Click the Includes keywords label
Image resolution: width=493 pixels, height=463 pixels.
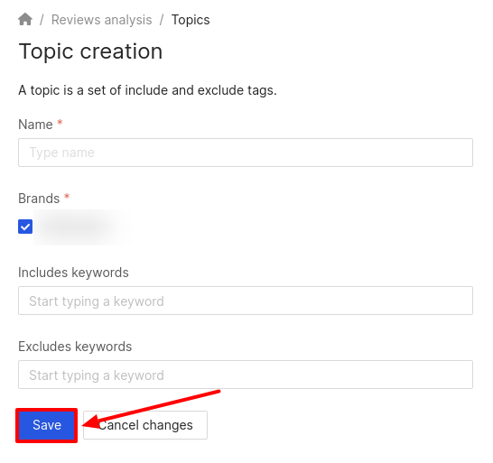click(73, 273)
